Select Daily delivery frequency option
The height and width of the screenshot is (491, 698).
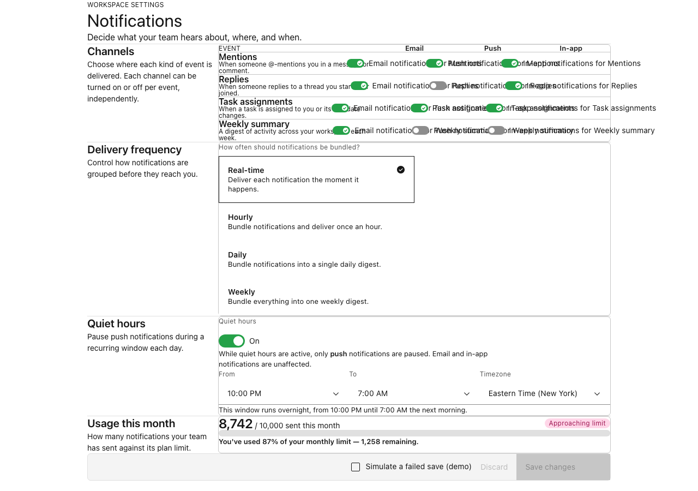(316, 259)
